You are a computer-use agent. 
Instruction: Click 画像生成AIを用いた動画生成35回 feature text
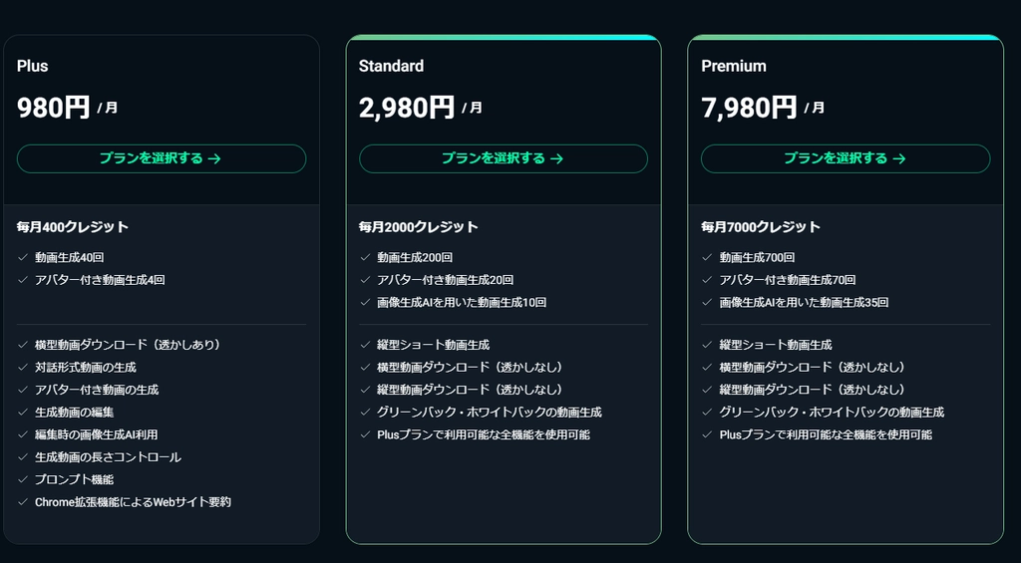pyautogui.click(x=805, y=303)
